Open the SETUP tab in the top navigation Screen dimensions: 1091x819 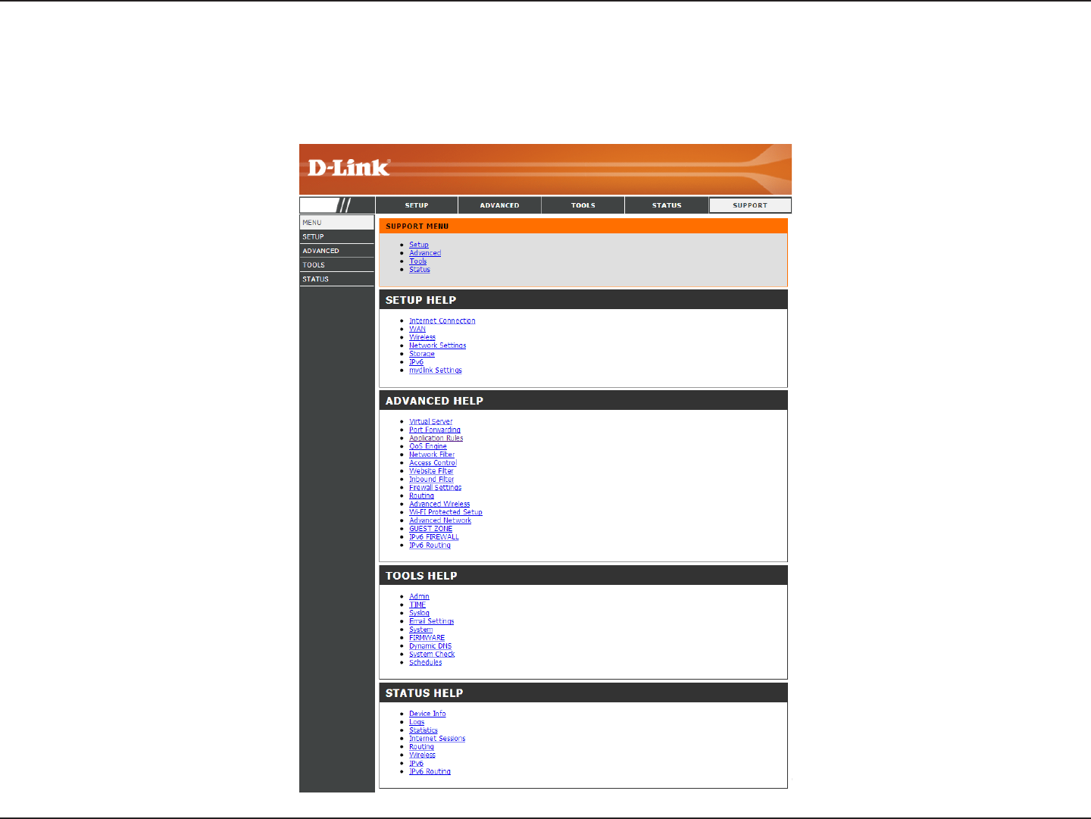click(417, 205)
